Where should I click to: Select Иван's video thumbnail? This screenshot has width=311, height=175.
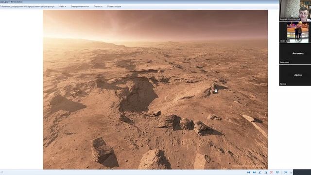tap(295, 32)
